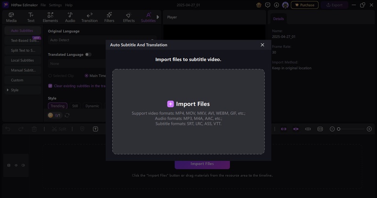The image size is (377, 198).
Task: Select the Main Timeline radio button
Action: (x=86, y=76)
